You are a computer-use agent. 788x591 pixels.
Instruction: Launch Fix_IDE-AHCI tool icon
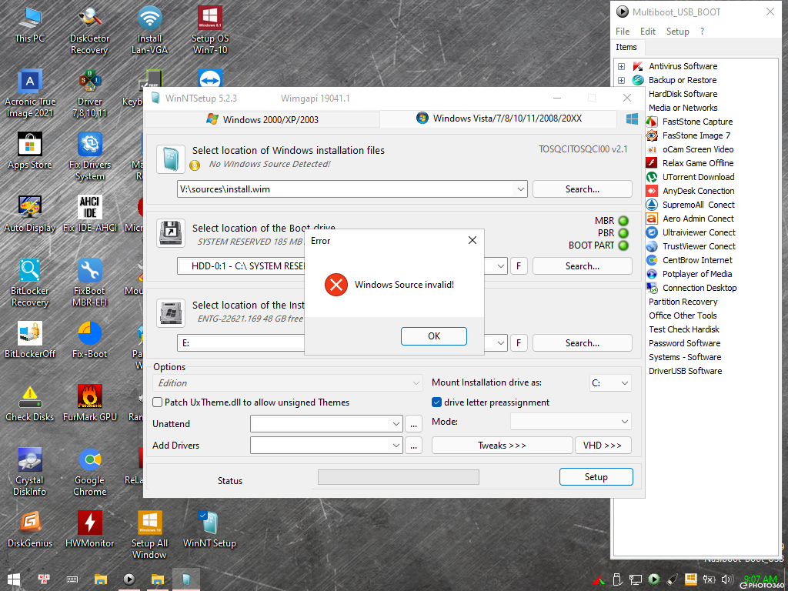coord(89,214)
